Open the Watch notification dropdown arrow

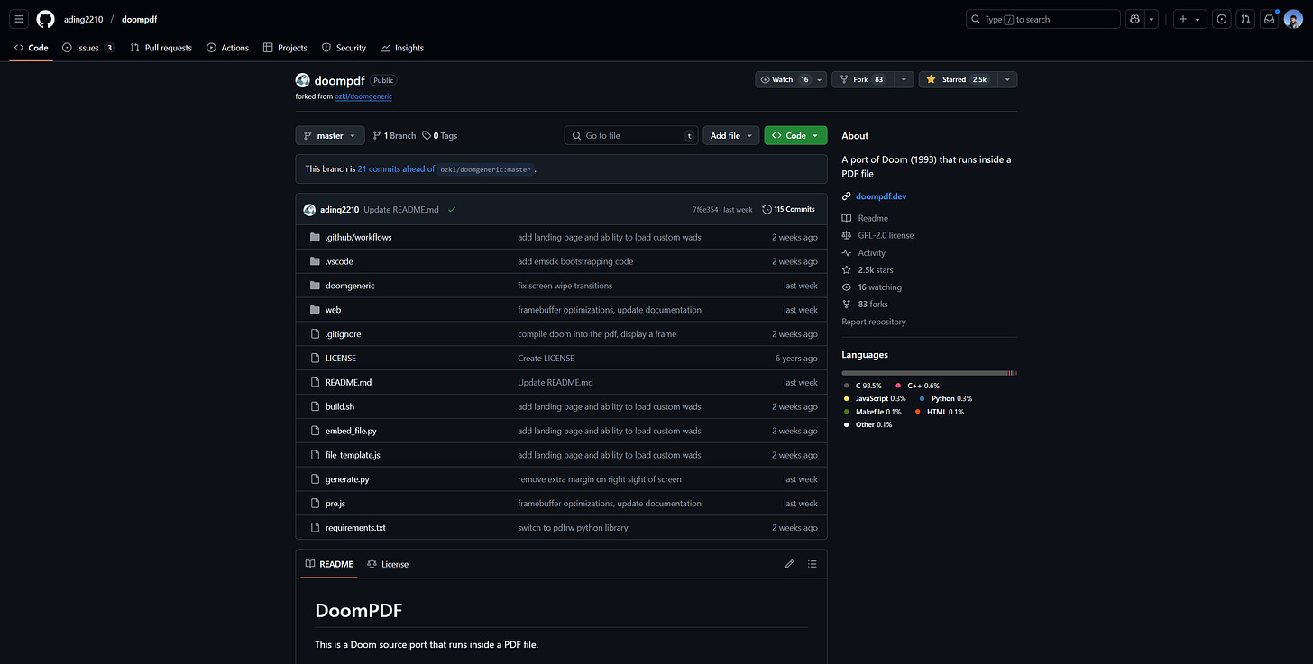[820, 79]
